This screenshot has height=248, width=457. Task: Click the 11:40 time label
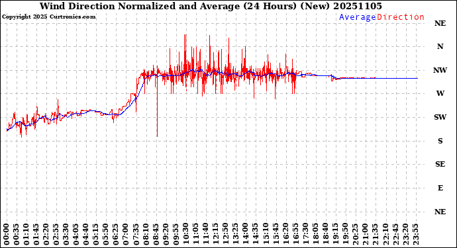click(x=206, y=235)
